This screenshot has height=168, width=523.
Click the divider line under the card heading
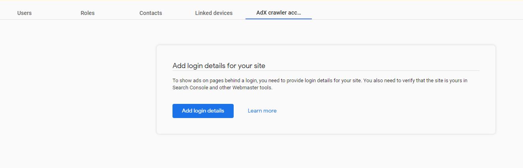point(326,71)
